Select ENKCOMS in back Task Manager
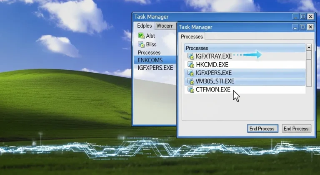Image resolution: width=320 pixels, height=175 pixels. pyautogui.click(x=155, y=60)
